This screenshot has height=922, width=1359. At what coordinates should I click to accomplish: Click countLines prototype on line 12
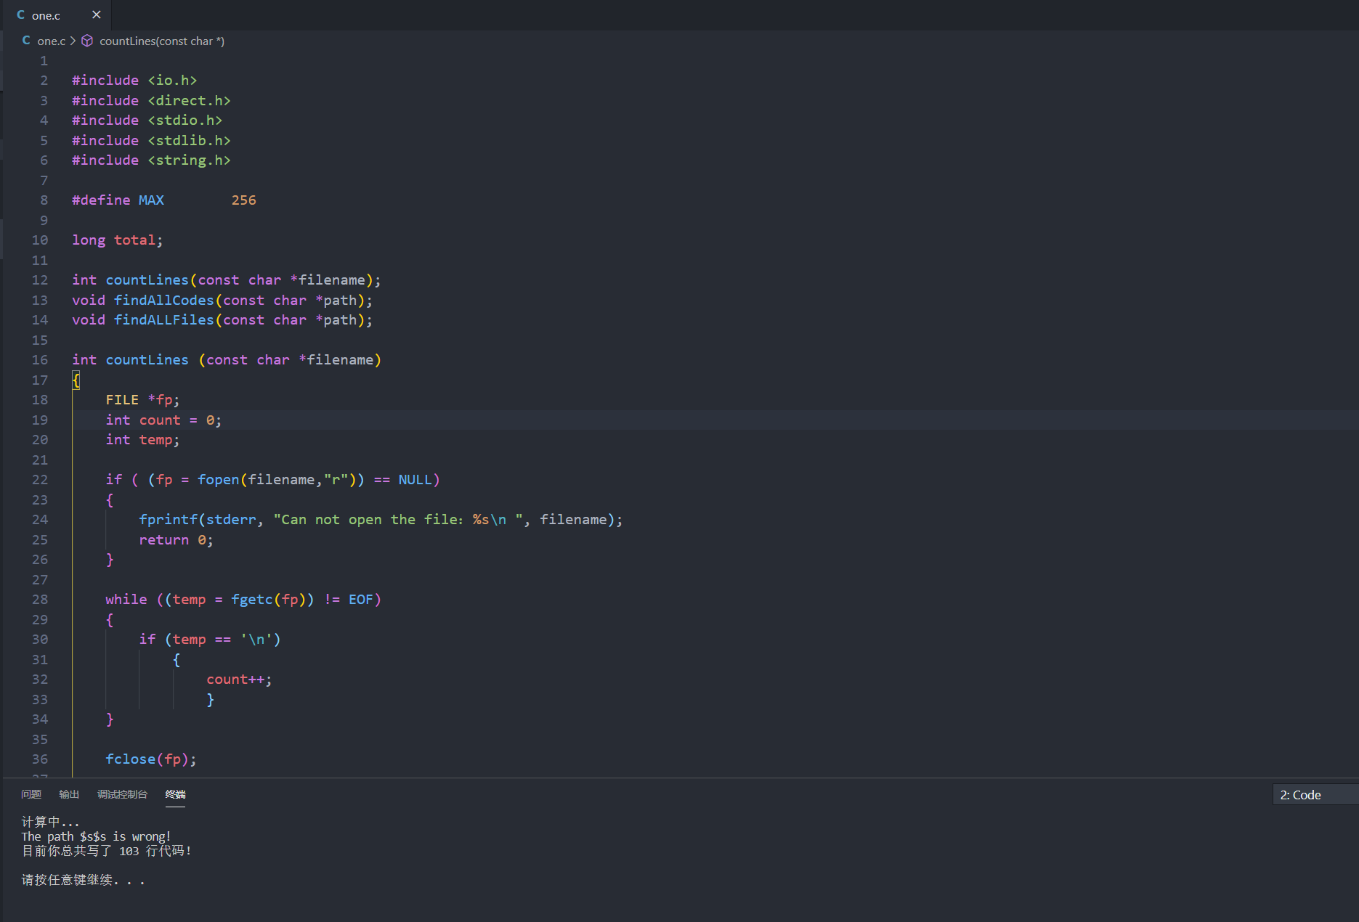pos(227,280)
